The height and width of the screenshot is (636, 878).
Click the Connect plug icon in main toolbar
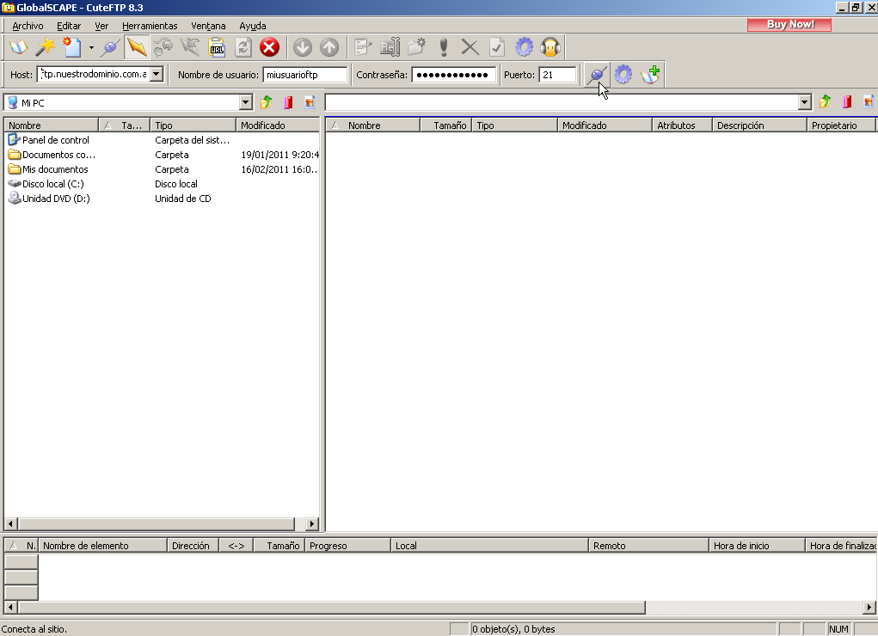110,47
